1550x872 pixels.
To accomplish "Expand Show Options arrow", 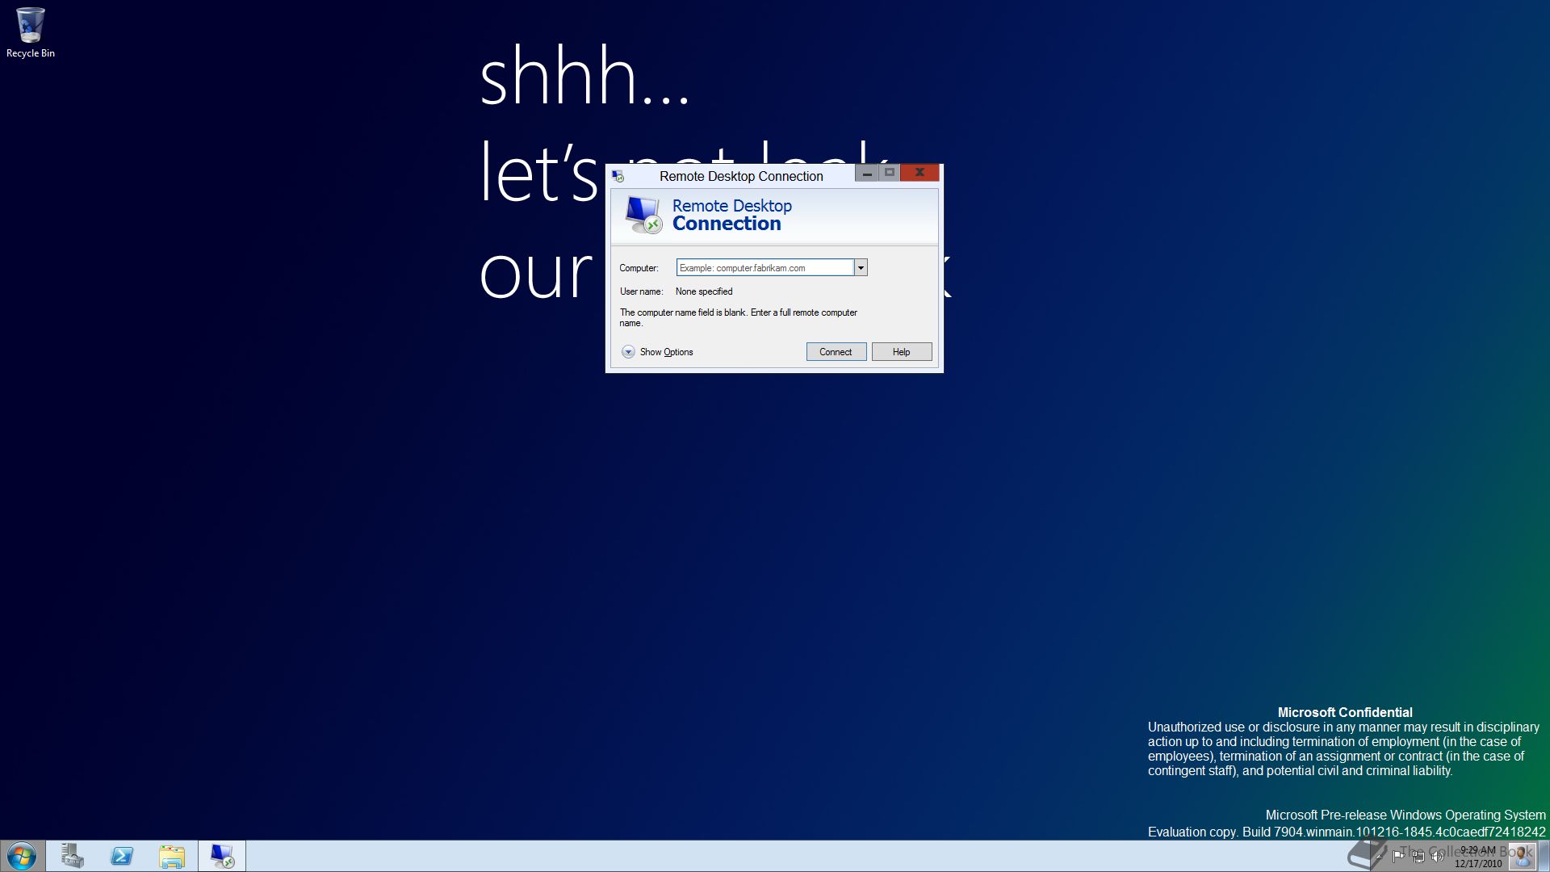I will [x=628, y=352].
